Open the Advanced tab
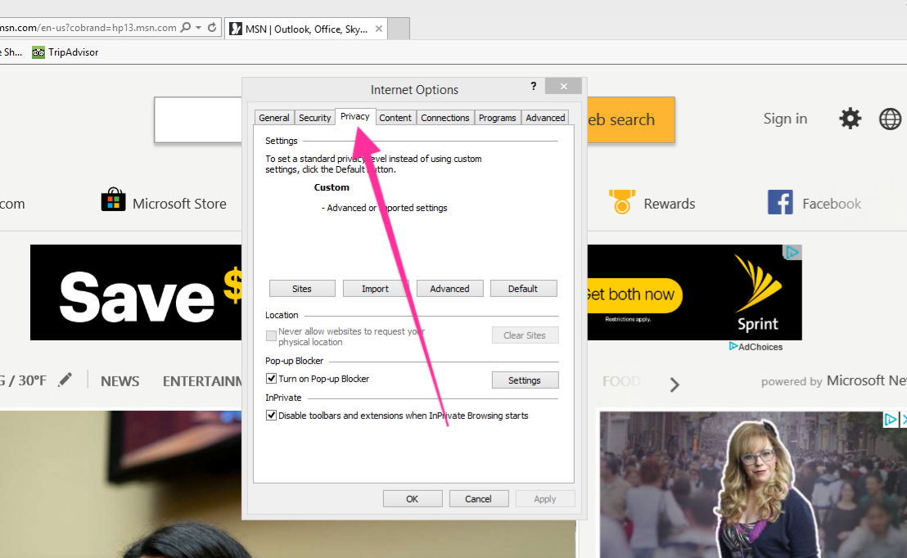The image size is (907, 558). tap(545, 117)
